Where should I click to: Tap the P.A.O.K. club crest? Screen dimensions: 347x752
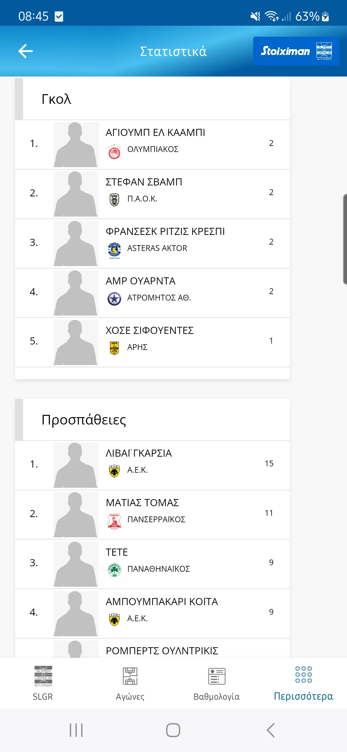(114, 200)
